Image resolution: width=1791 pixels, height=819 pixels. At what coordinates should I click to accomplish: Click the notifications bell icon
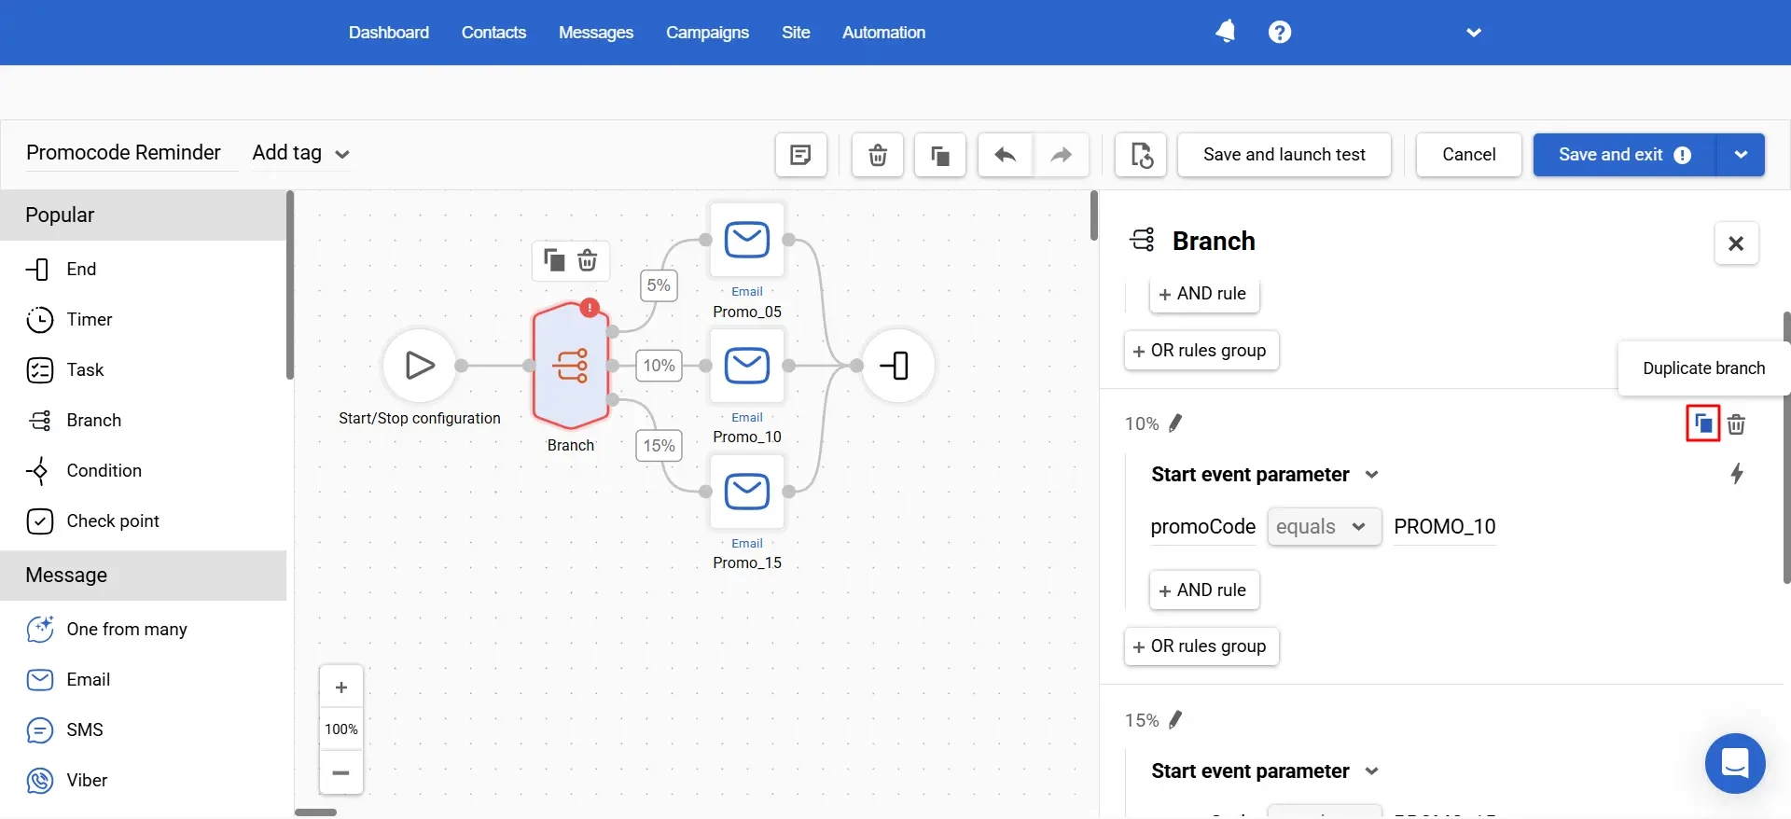click(x=1226, y=32)
